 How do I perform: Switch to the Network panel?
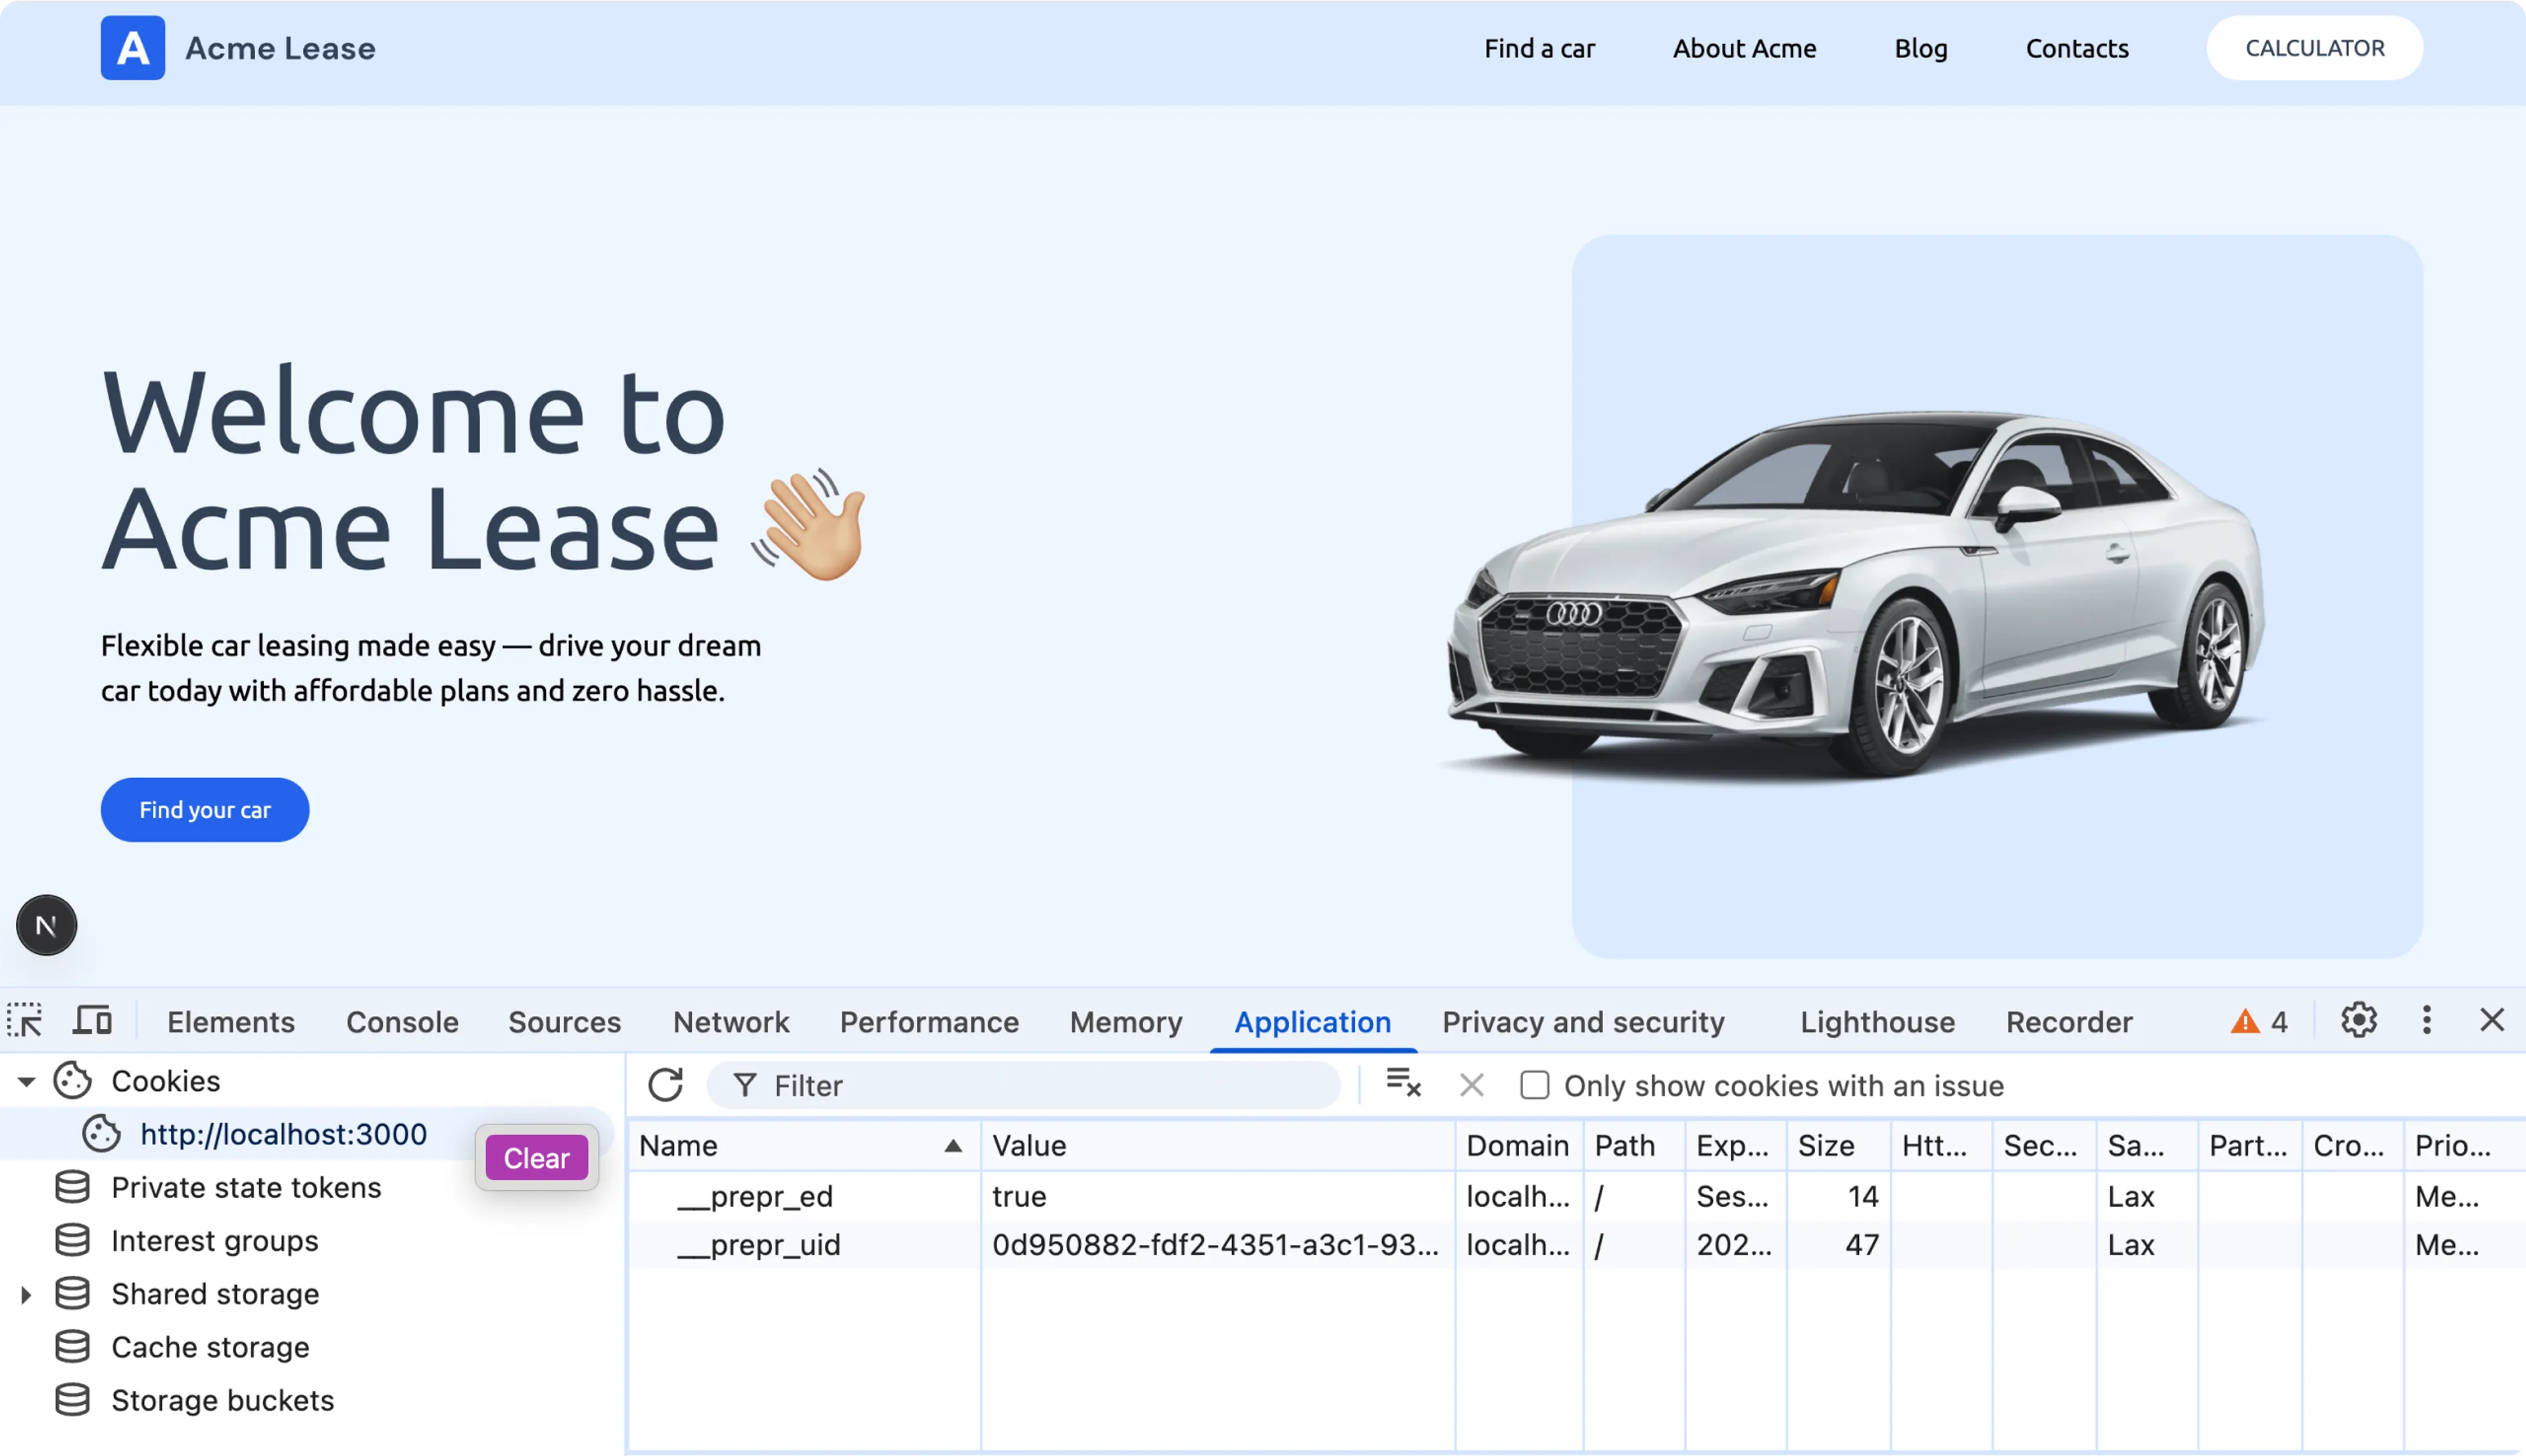pyautogui.click(x=731, y=1021)
